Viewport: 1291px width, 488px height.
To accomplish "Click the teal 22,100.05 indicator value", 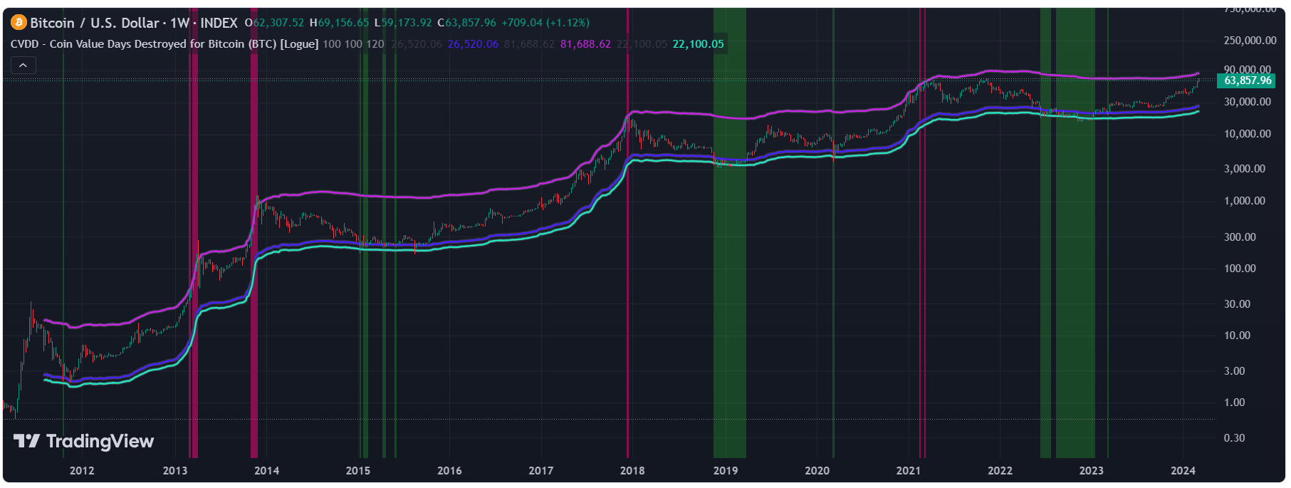I will point(698,44).
